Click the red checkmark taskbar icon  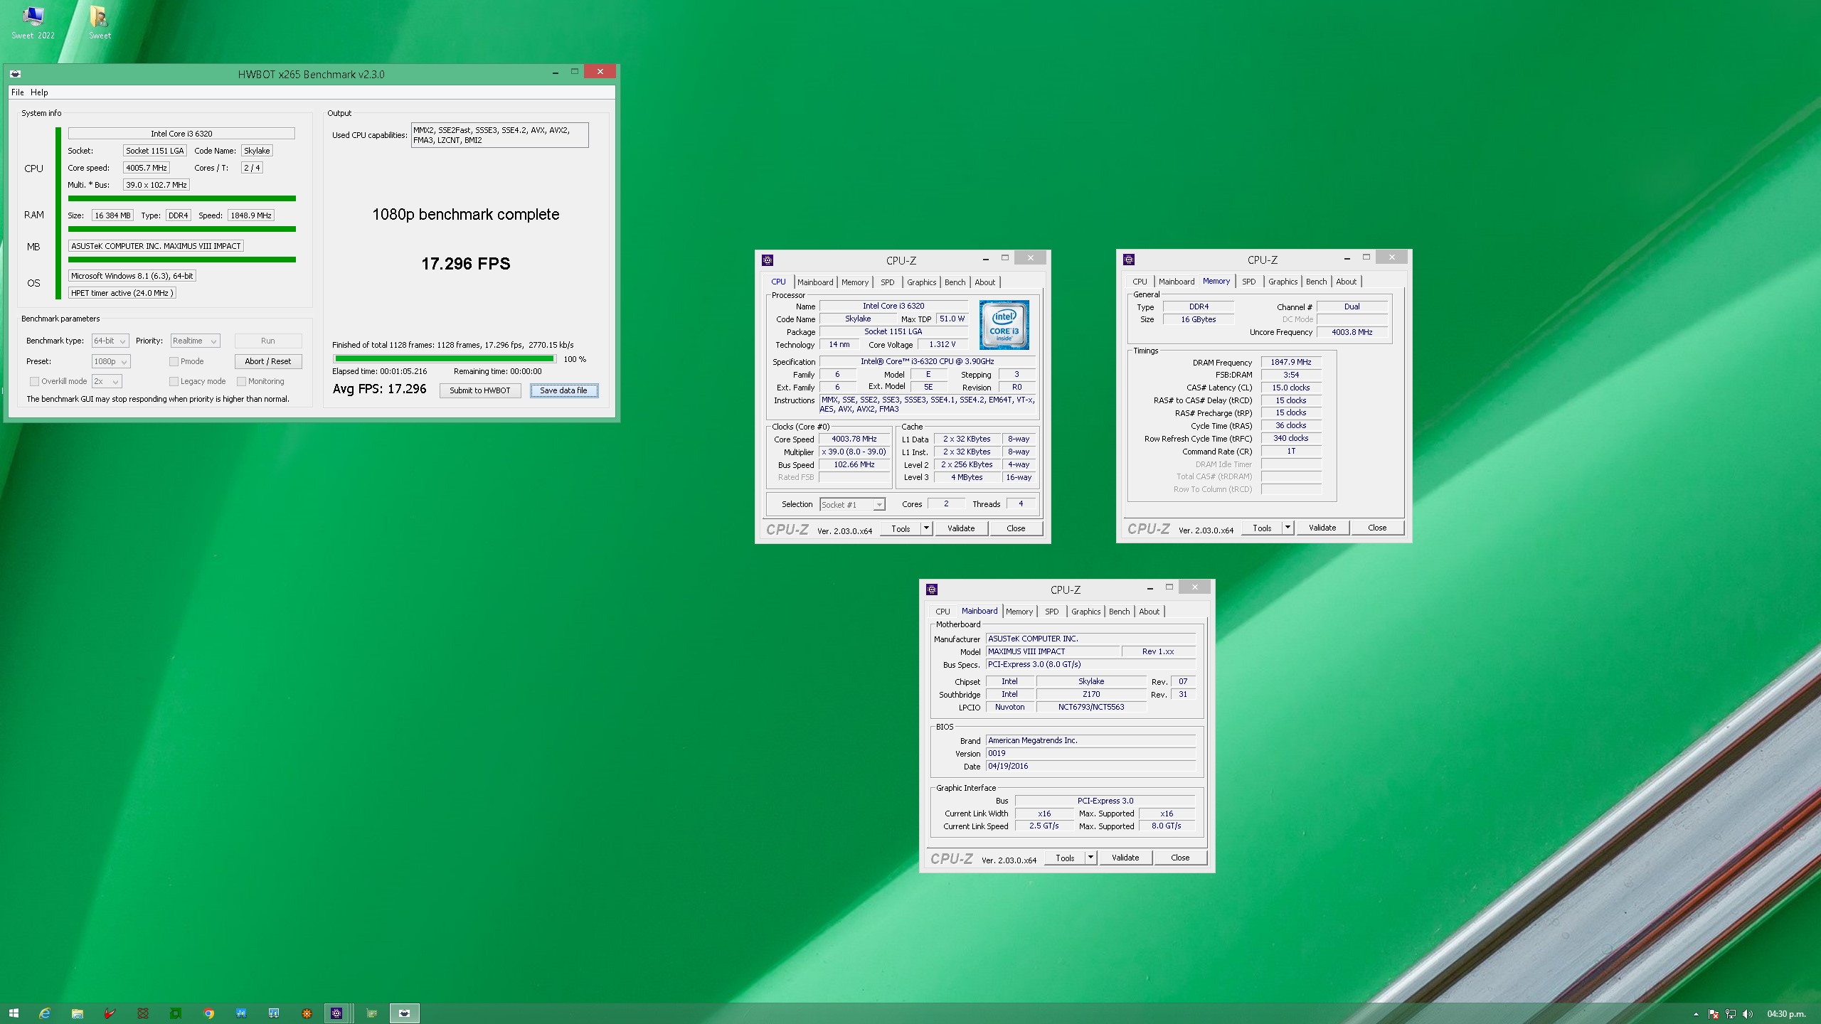tap(110, 1013)
